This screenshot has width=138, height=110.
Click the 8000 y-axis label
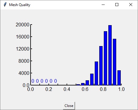pyautogui.click(x=24, y=61)
